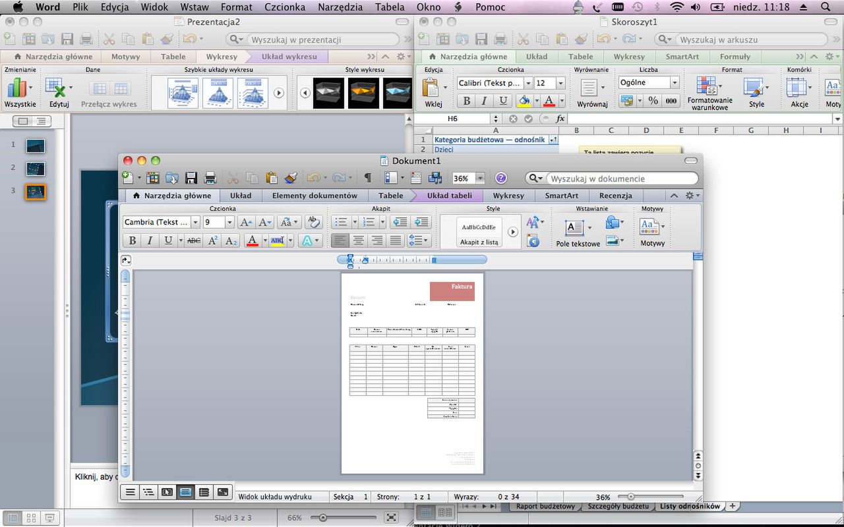Toggle Bold in the Word ribbon
Viewport: 844px width, 527px height.
(x=133, y=241)
